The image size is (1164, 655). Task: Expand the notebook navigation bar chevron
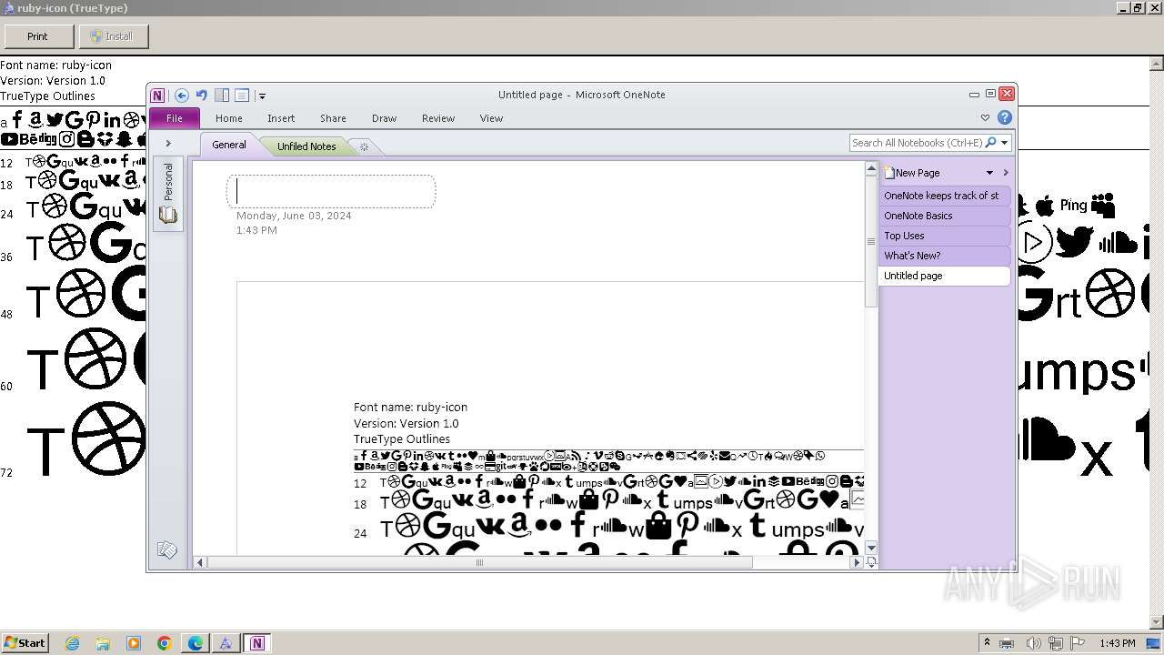click(168, 144)
